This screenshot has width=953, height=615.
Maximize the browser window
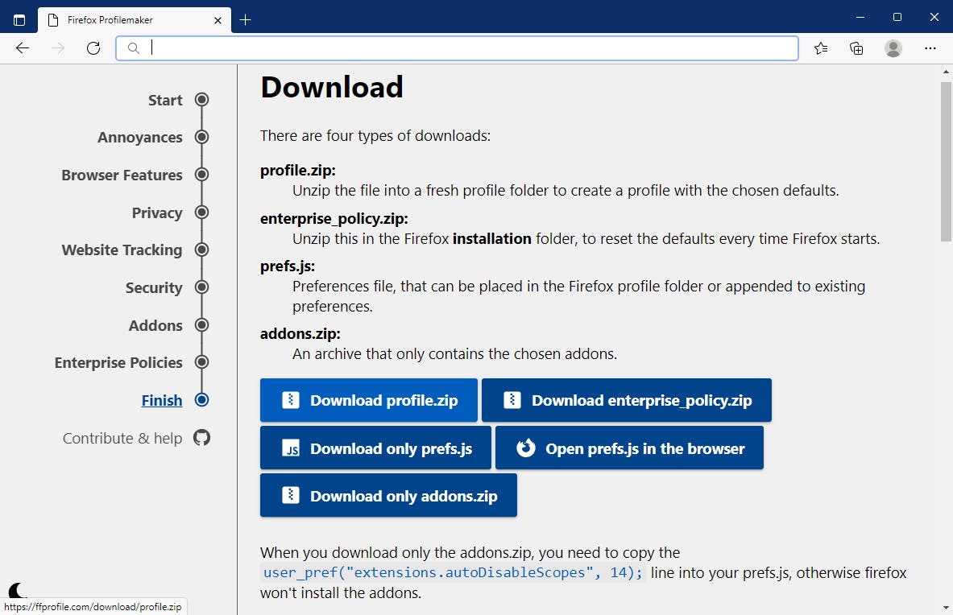pyautogui.click(x=897, y=17)
